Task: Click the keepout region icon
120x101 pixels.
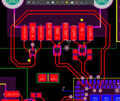Action: click(x=76, y=3)
